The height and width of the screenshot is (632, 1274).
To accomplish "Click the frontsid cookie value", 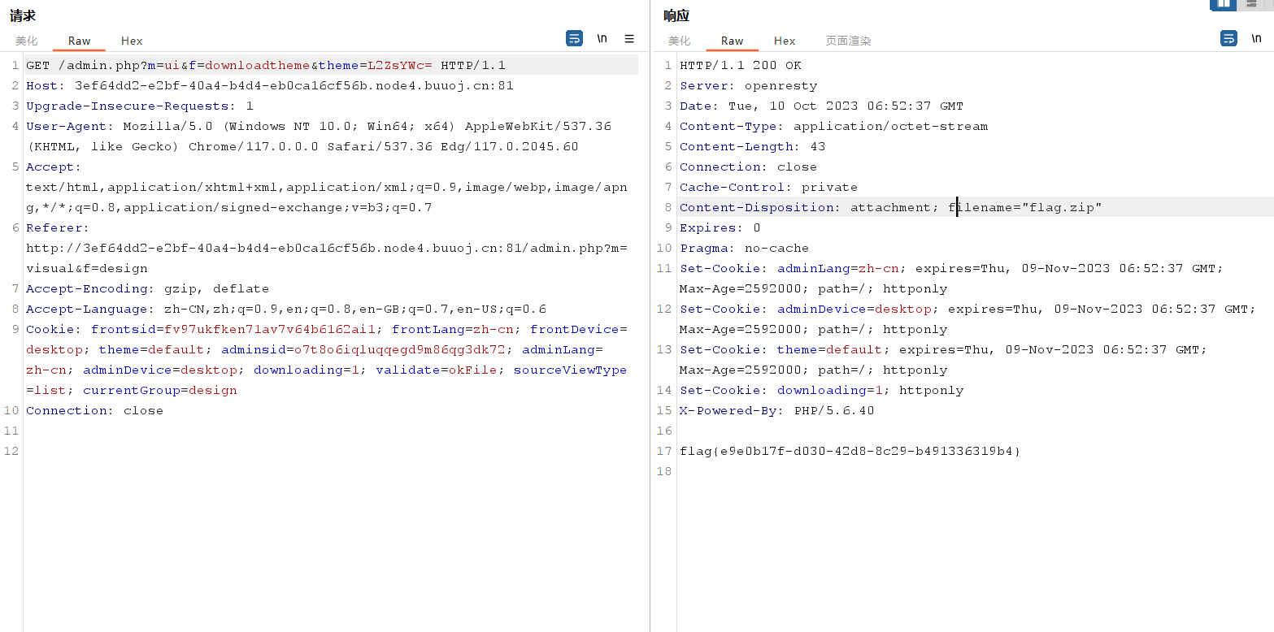I will pyautogui.click(x=270, y=329).
